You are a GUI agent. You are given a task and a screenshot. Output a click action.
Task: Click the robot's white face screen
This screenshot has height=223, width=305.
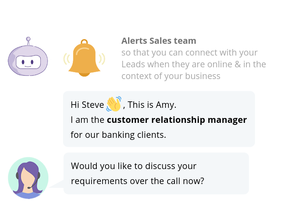tap(28, 62)
